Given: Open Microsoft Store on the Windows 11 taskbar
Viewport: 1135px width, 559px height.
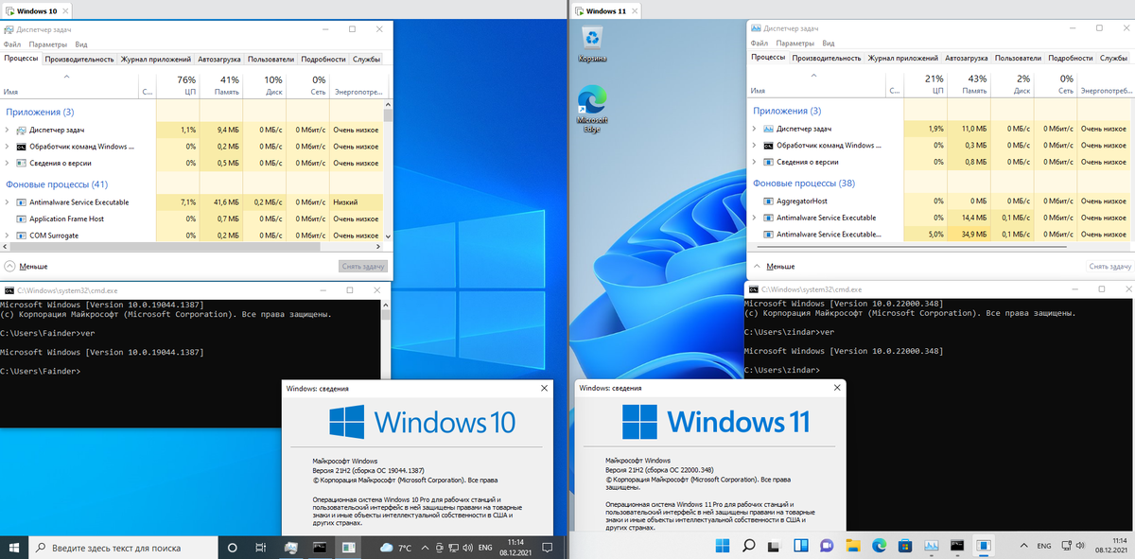Looking at the screenshot, I should coord(904,546).
